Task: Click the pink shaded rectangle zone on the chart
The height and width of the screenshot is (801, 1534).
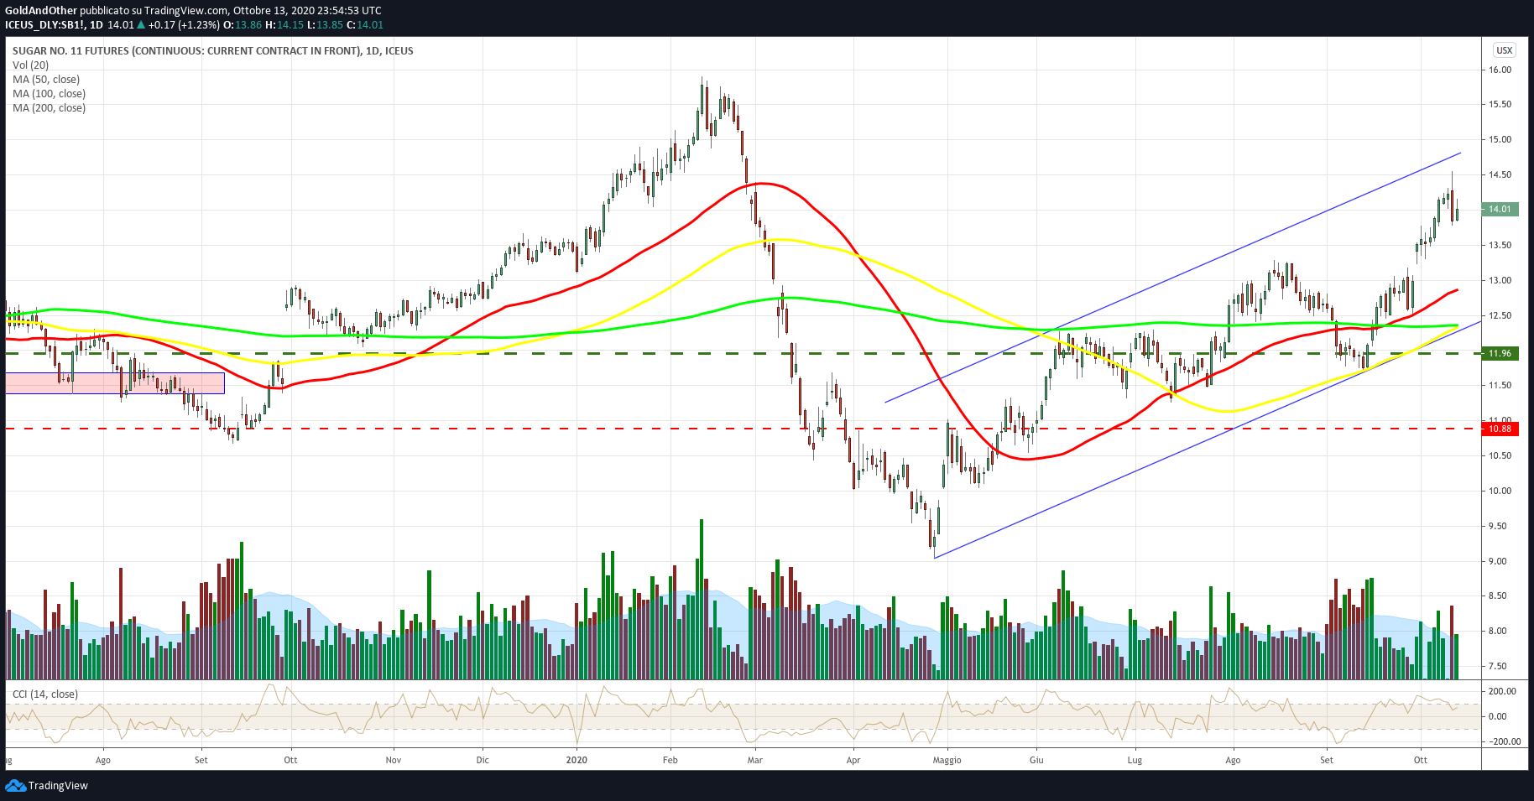Action: (115, 382)
